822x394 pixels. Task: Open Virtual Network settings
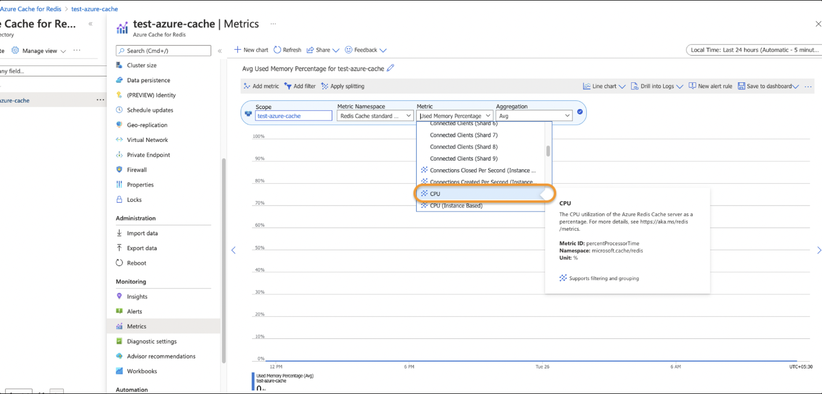(147, 140)
